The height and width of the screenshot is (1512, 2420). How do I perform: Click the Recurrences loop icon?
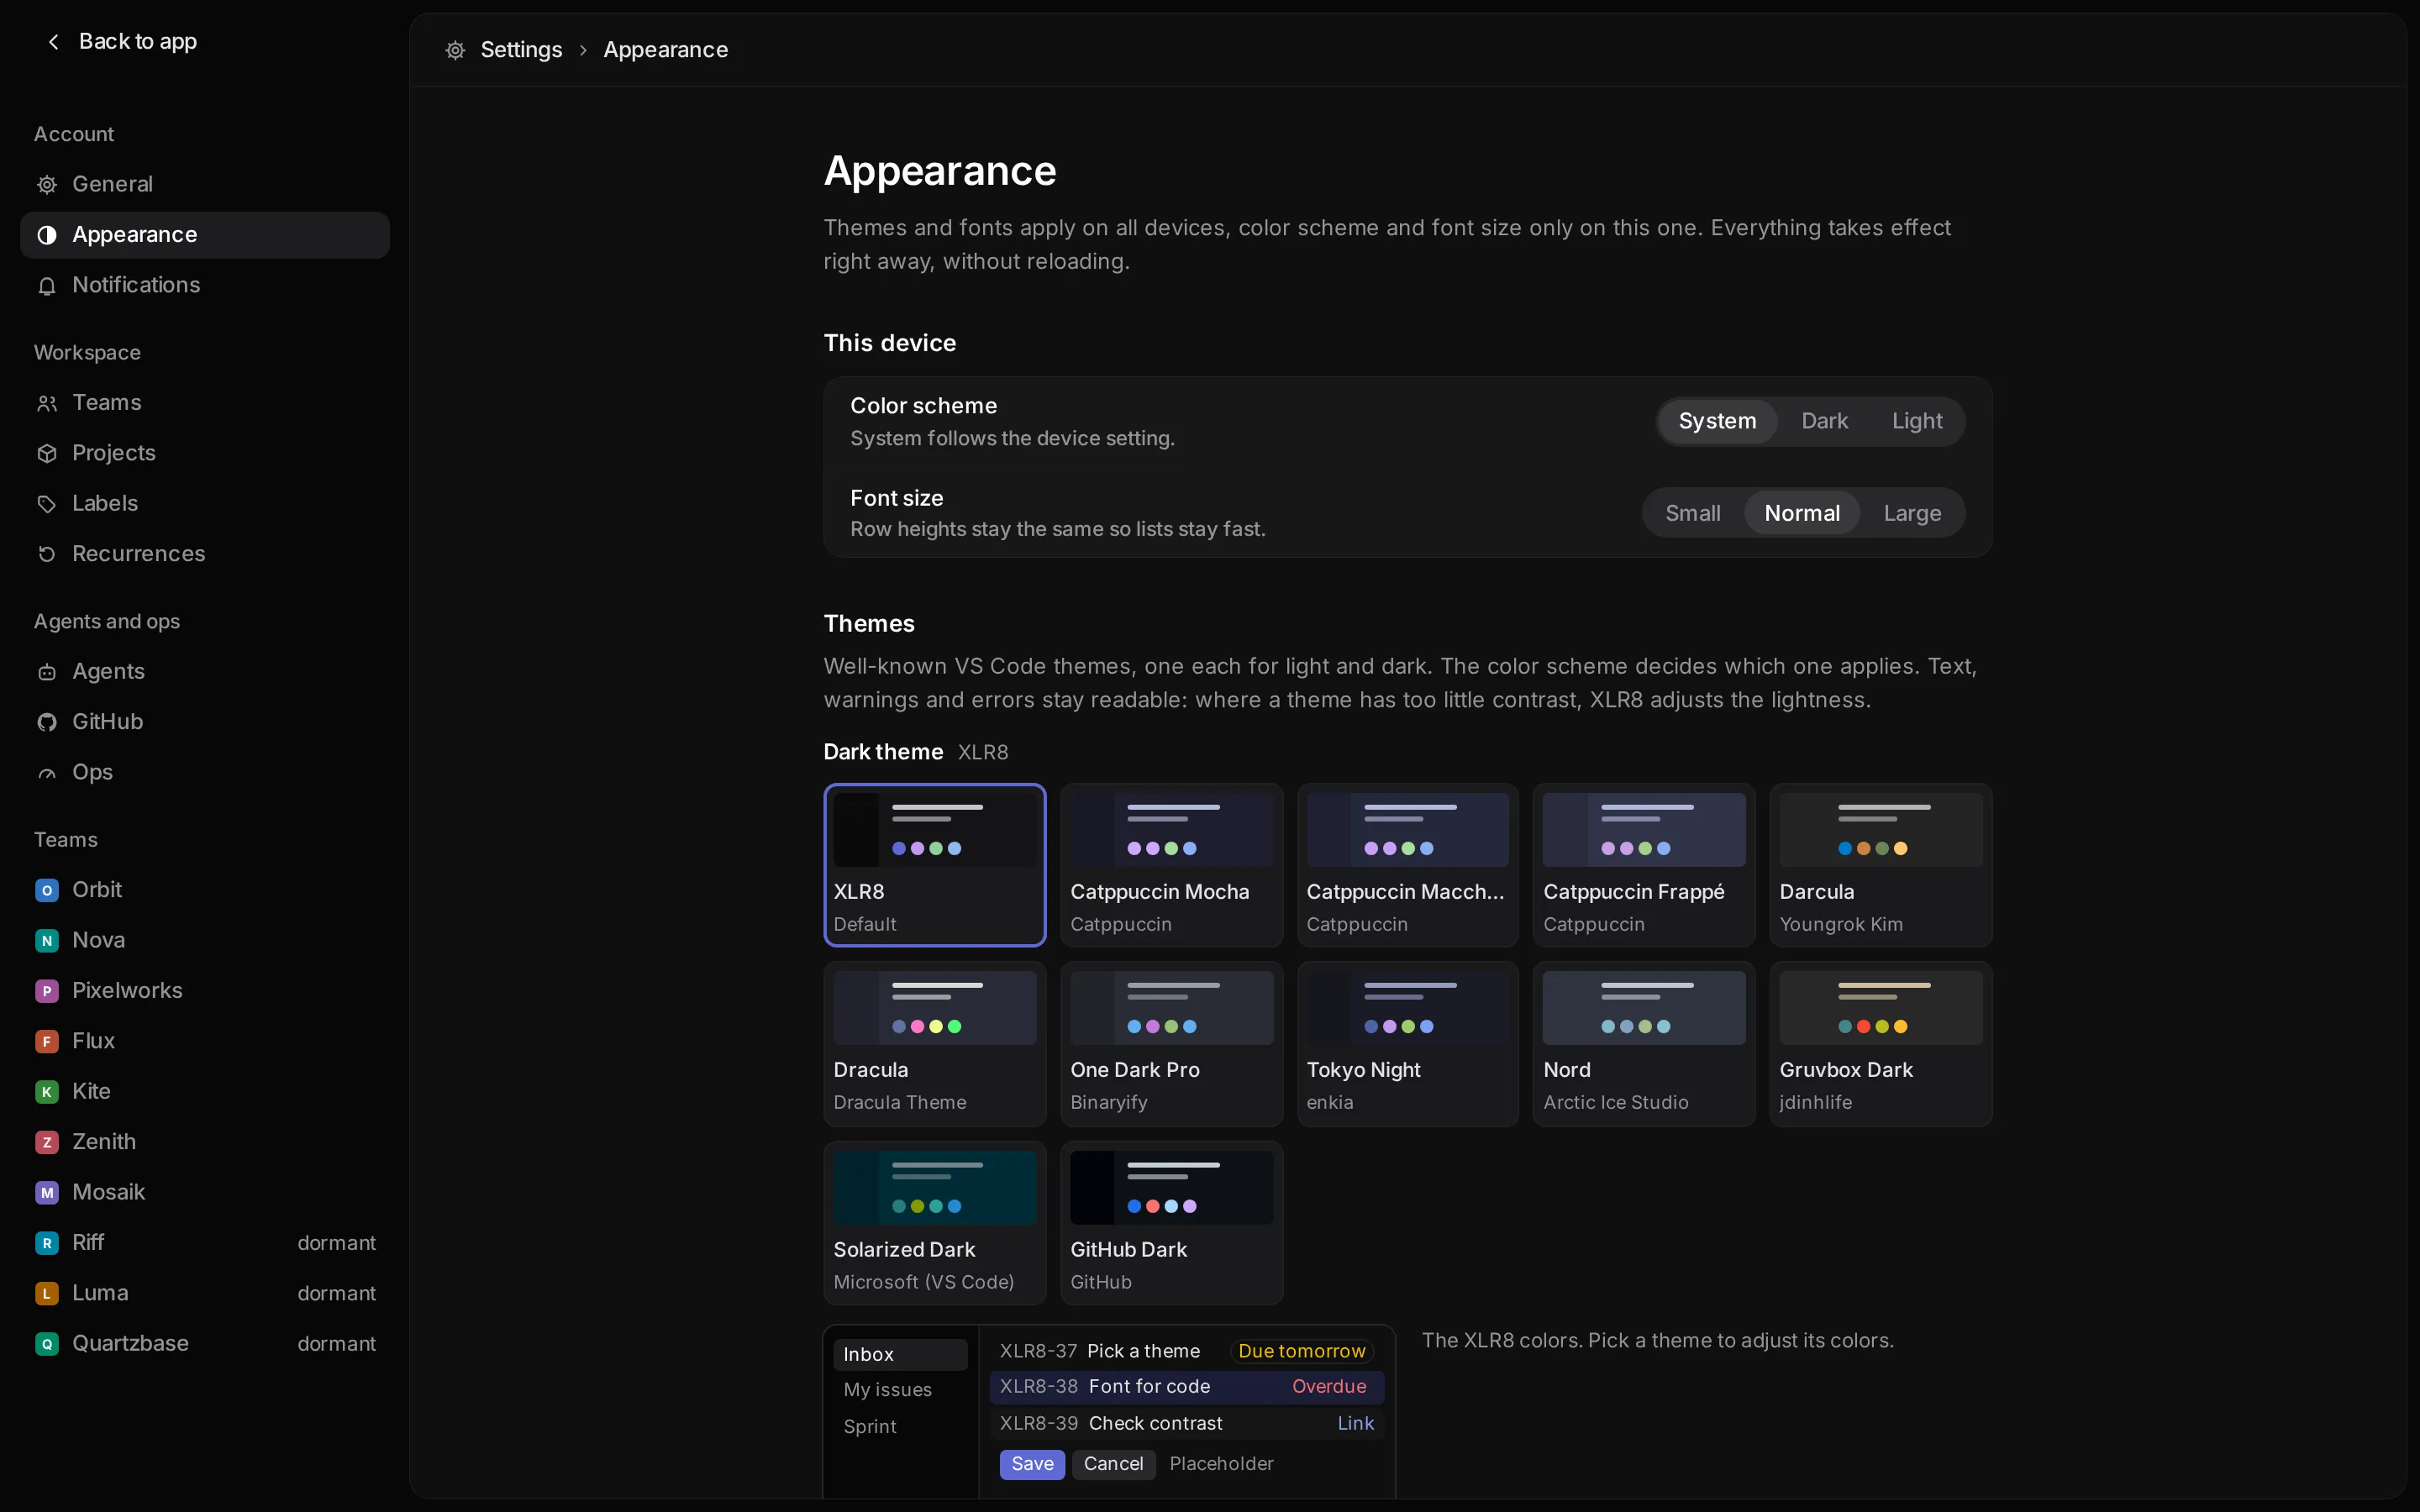tap(47, 554)
